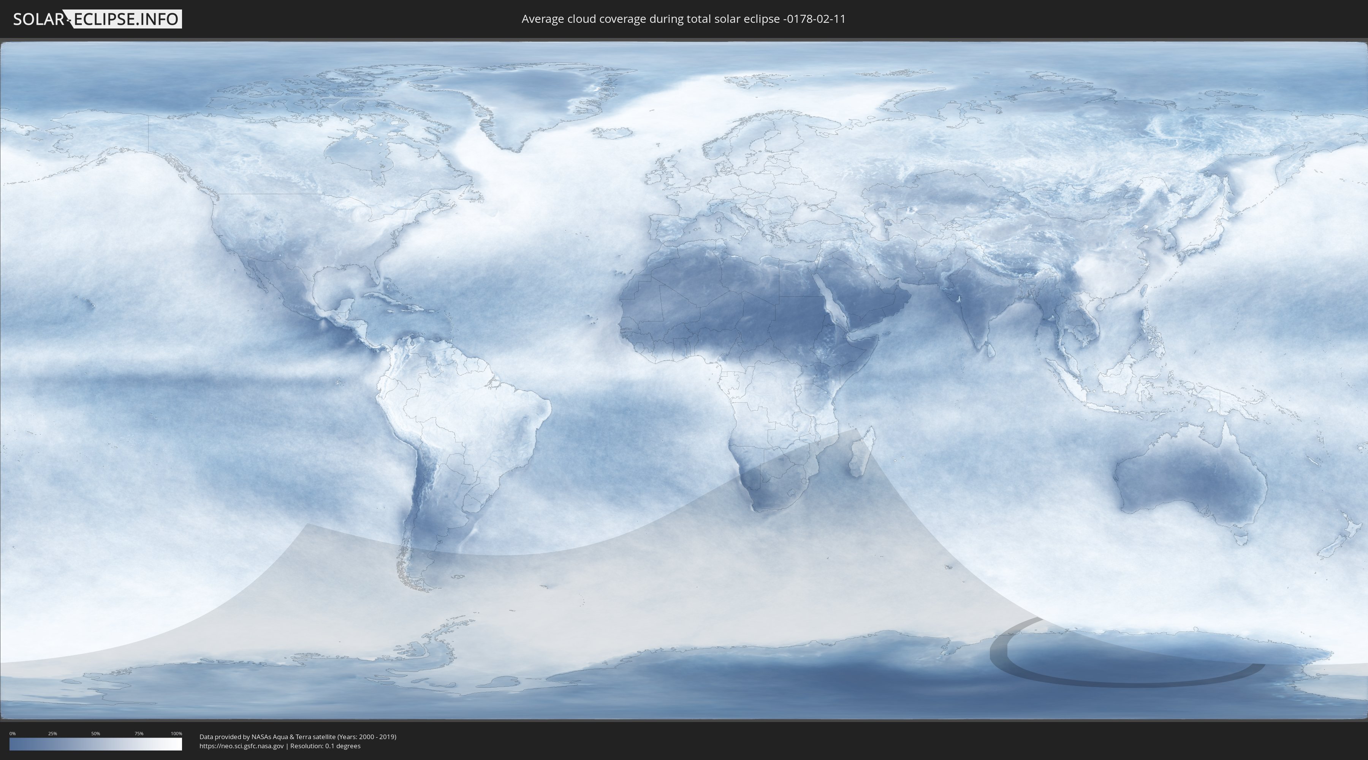The width and height of the screenshot is (1368, 760).
Task: Click the 0% label on legend
Action: (12, 733)
